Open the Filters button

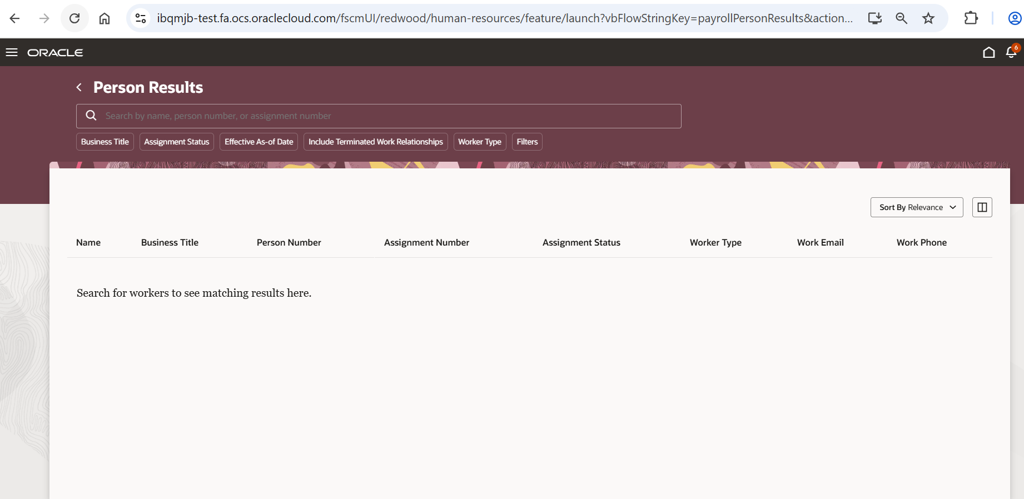(527, 142)
